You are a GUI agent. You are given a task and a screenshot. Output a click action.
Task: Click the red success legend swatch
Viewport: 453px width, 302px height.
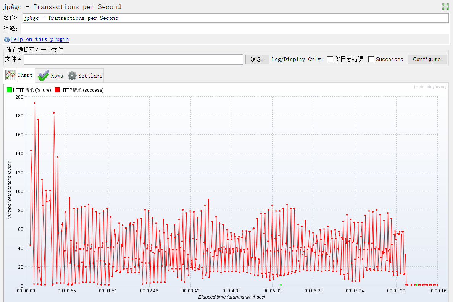(57, 90)
